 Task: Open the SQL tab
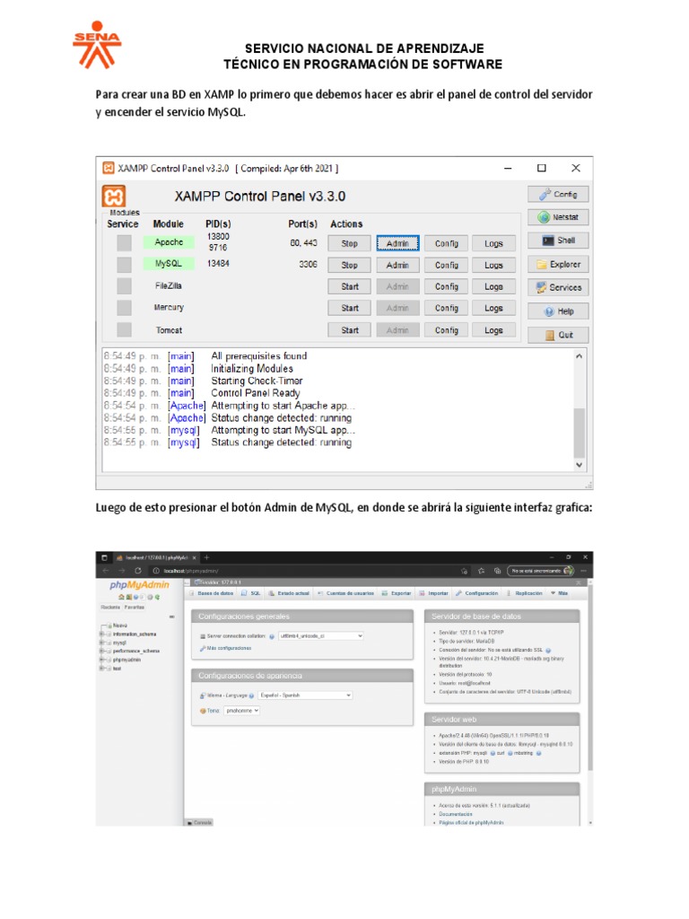click(x=251, y=593)
